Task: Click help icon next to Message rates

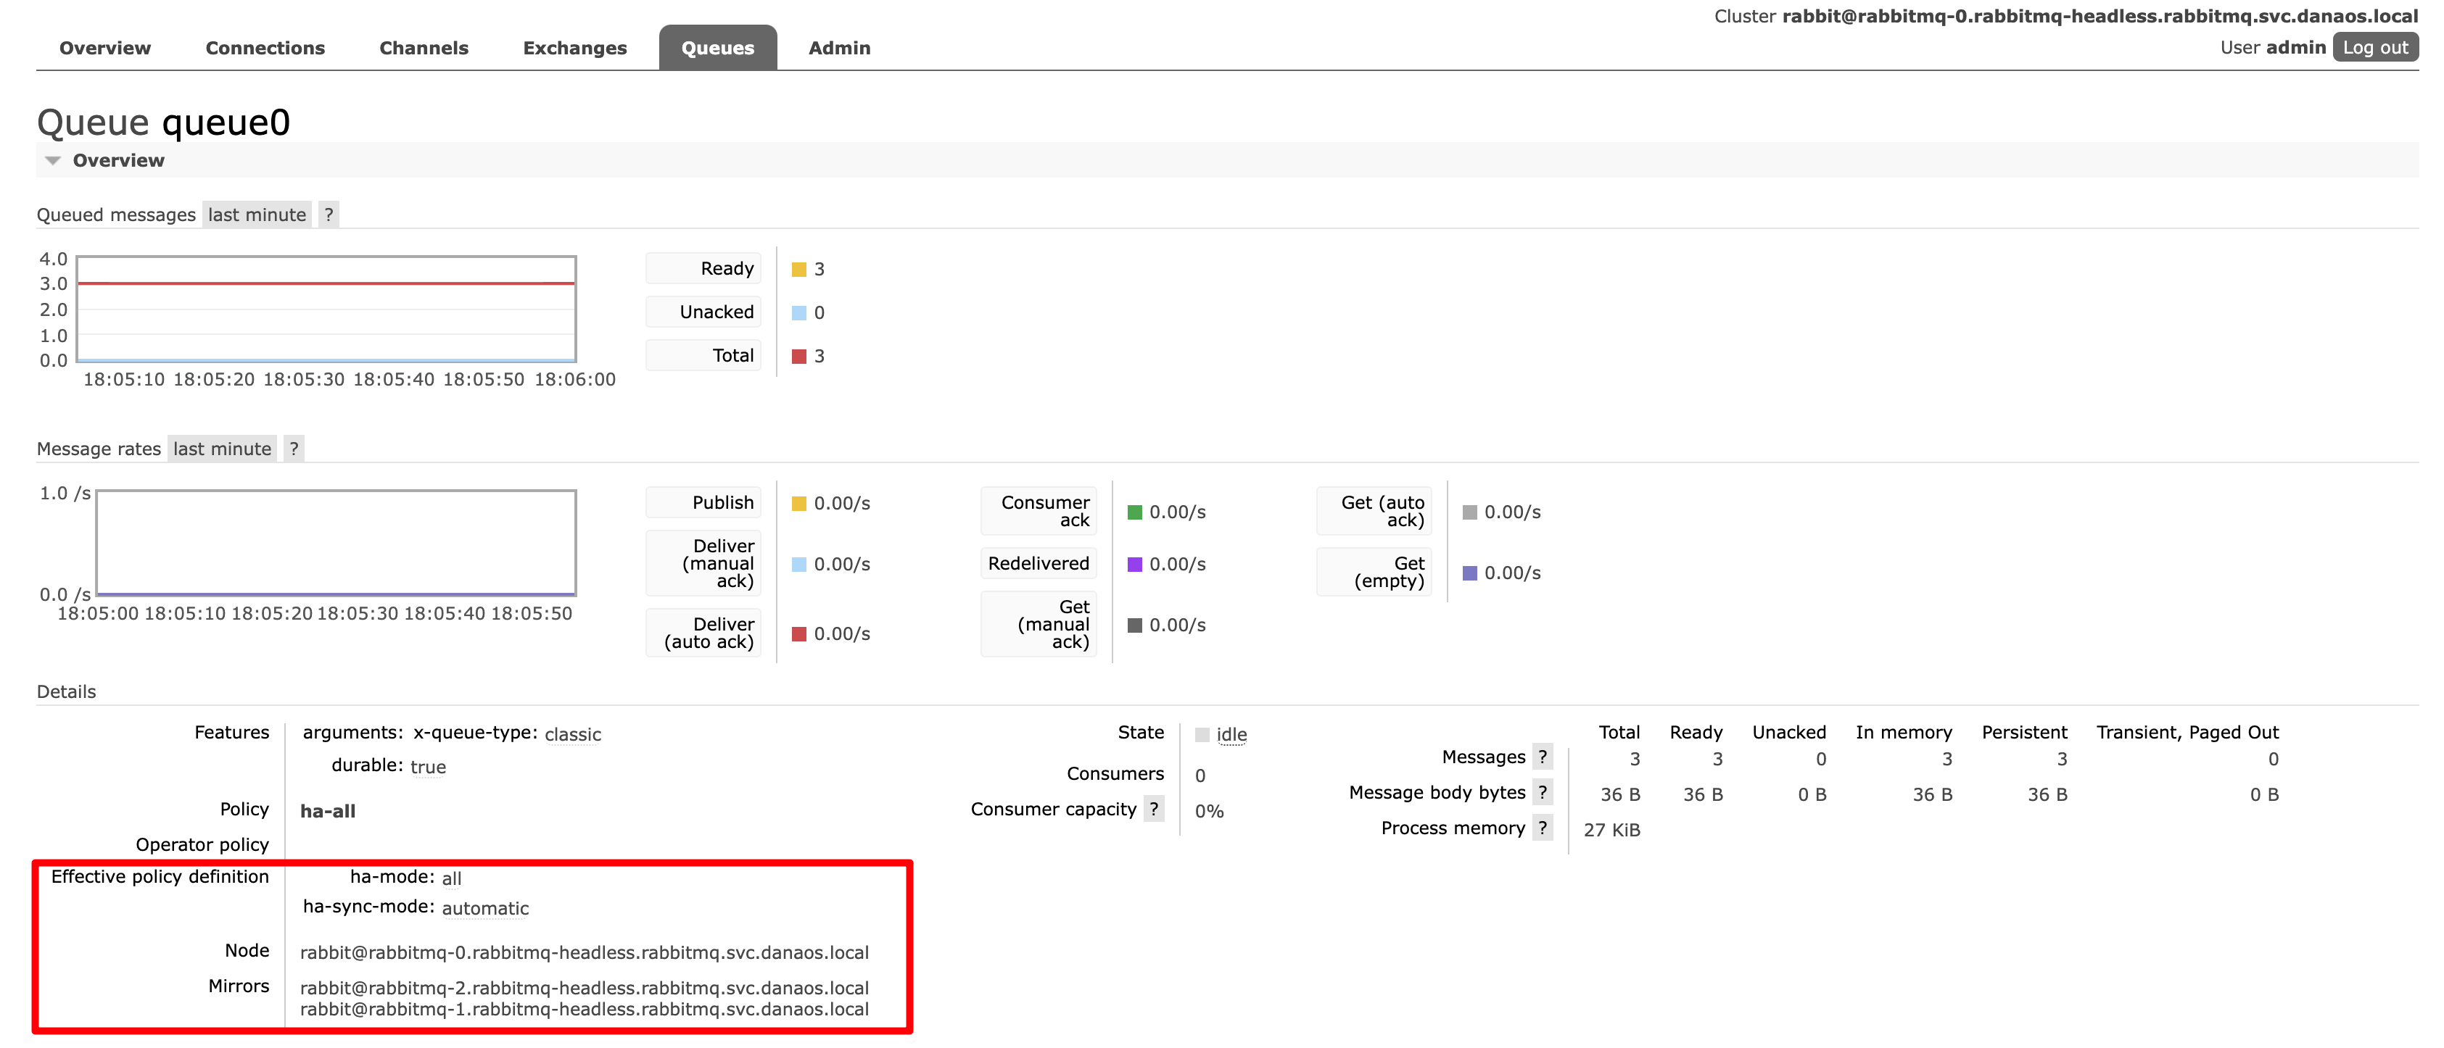Action: coord(294,449)
